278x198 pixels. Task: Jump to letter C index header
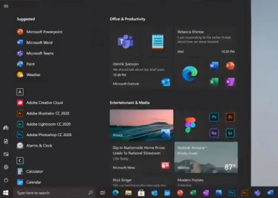coord(20,161)
